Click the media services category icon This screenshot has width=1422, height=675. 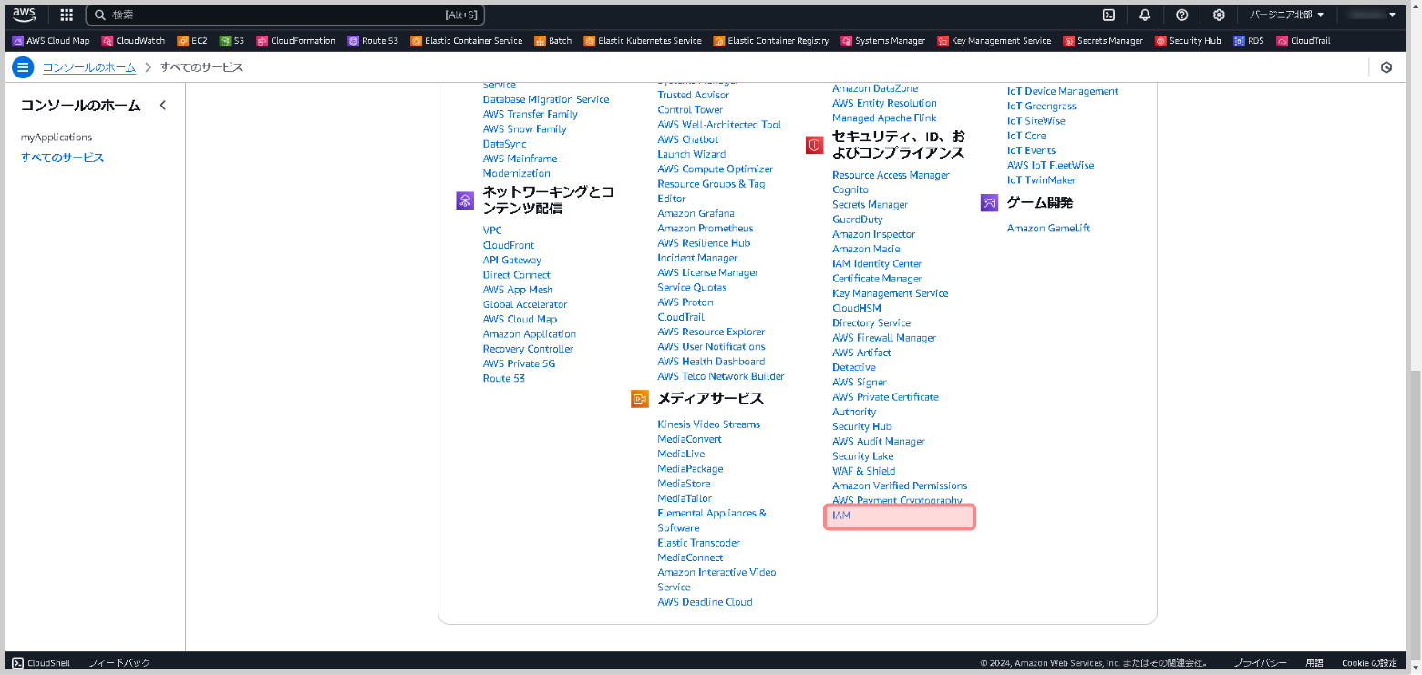coord(640,399)
